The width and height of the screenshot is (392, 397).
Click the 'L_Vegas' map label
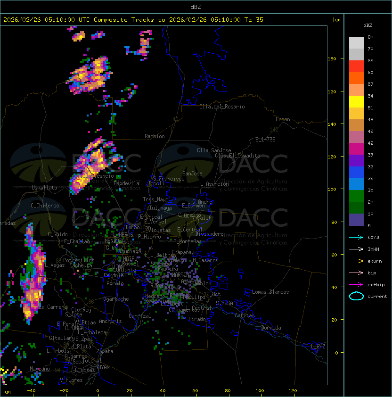[55, 265]
